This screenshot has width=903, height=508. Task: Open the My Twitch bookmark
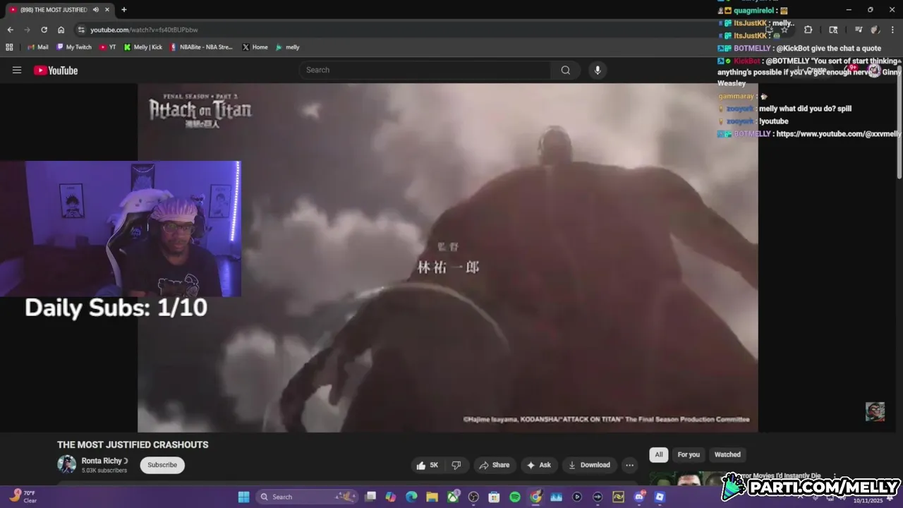74,47
